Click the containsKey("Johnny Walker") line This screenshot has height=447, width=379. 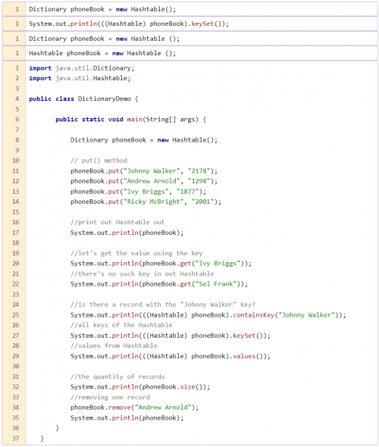click(208, 314)
